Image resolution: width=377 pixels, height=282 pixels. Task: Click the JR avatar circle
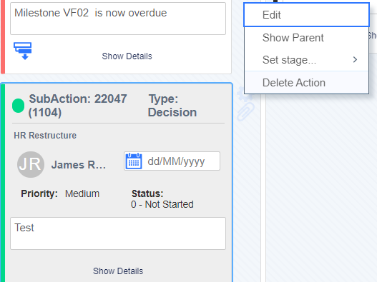[31, 164]
